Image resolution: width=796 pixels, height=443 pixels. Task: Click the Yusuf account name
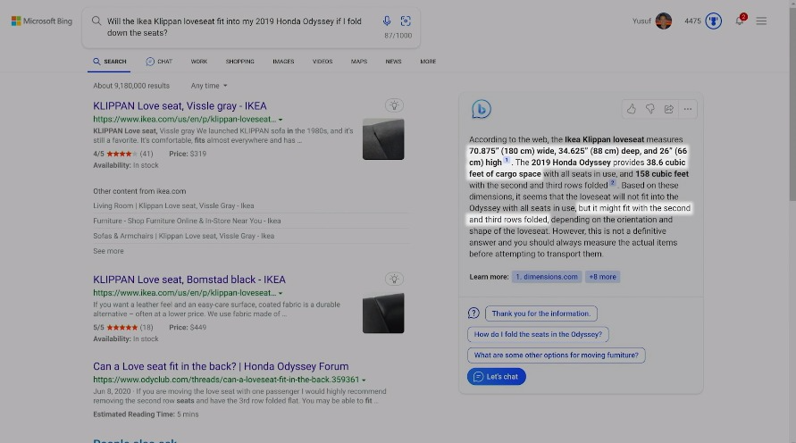click(641, 21)
